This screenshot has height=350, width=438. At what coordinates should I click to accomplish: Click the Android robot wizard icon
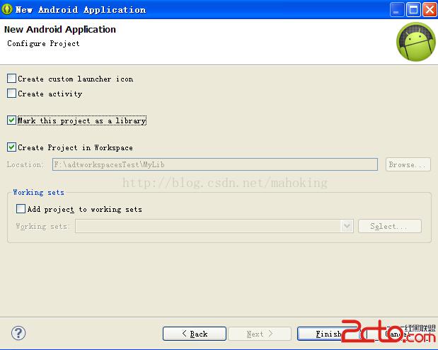coord(415,42)
